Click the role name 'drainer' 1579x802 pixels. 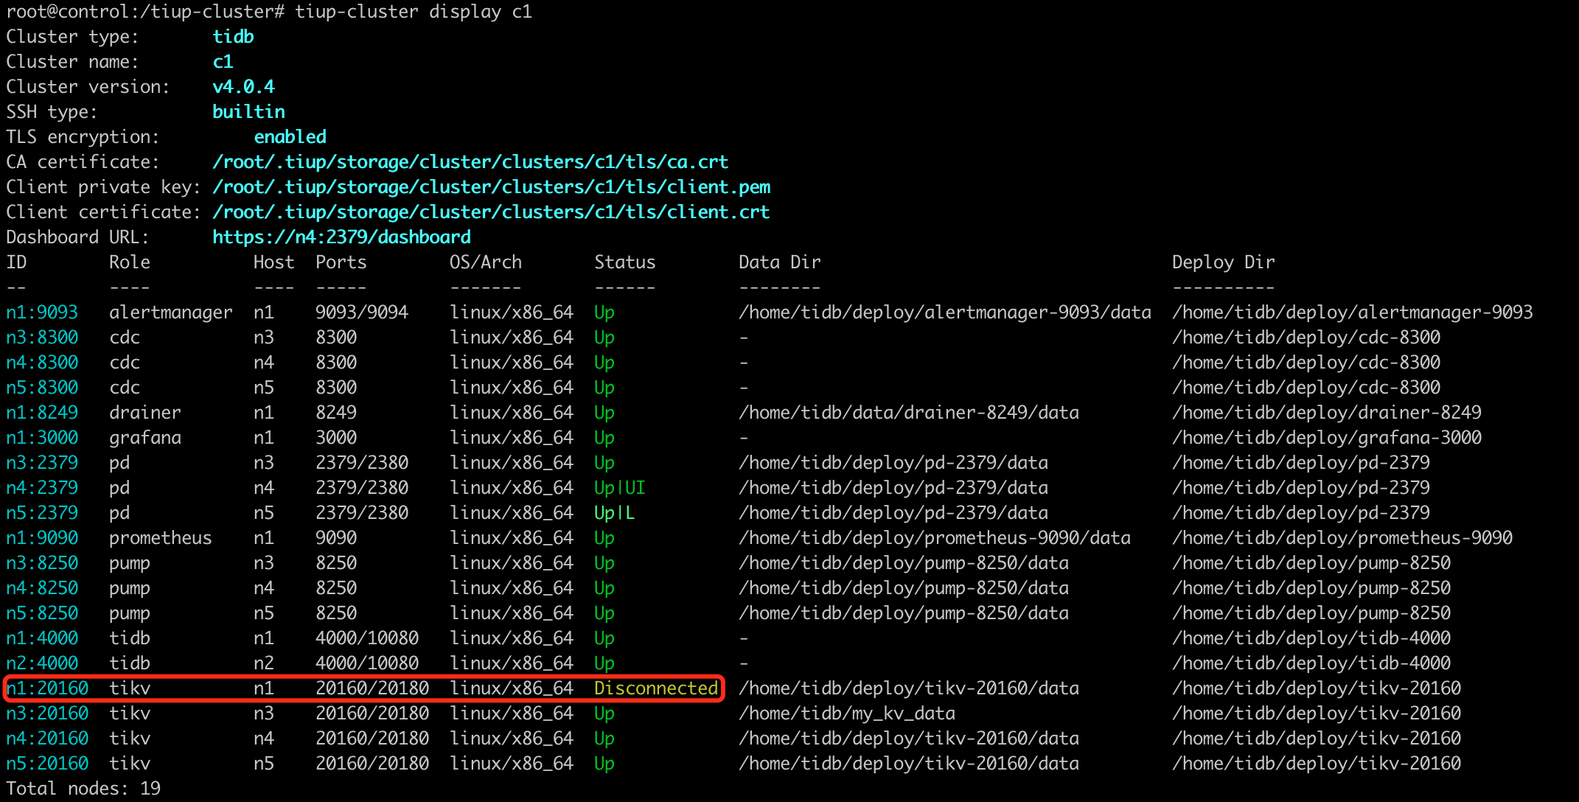[145, 413]
